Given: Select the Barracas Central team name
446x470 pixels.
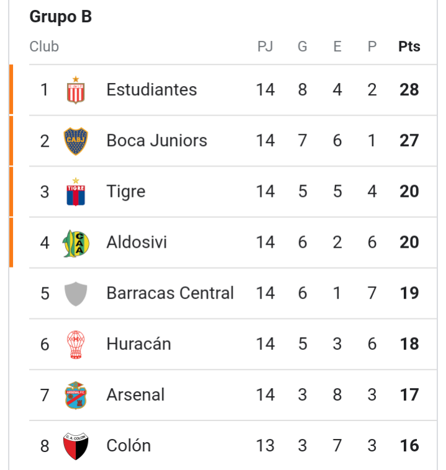Looking at the screenshot, I should pyautogui.click(x=170, y=293).
